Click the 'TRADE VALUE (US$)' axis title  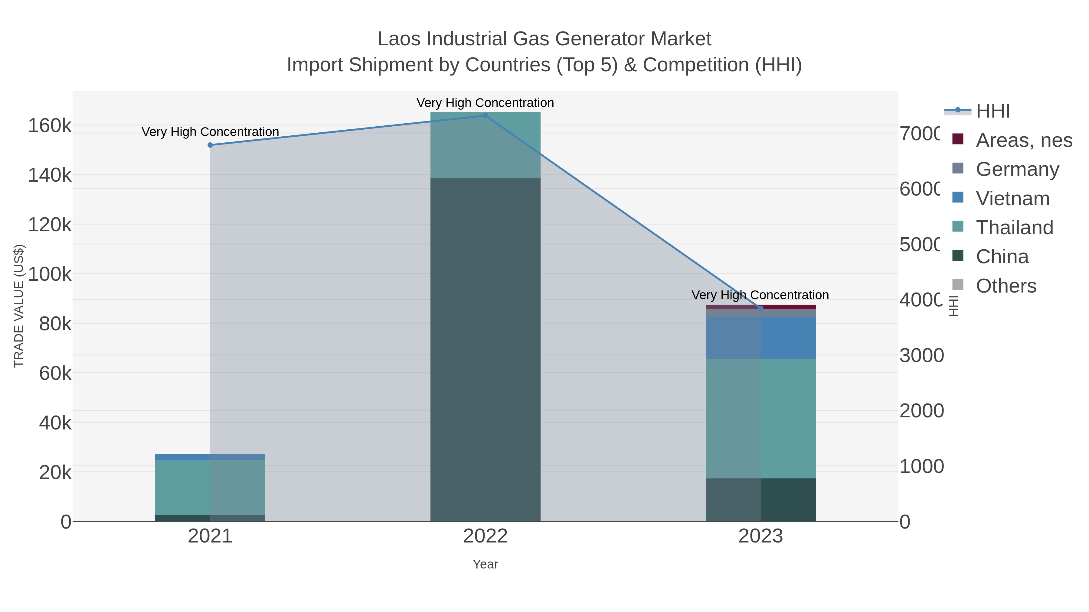[x=19, y=306]
